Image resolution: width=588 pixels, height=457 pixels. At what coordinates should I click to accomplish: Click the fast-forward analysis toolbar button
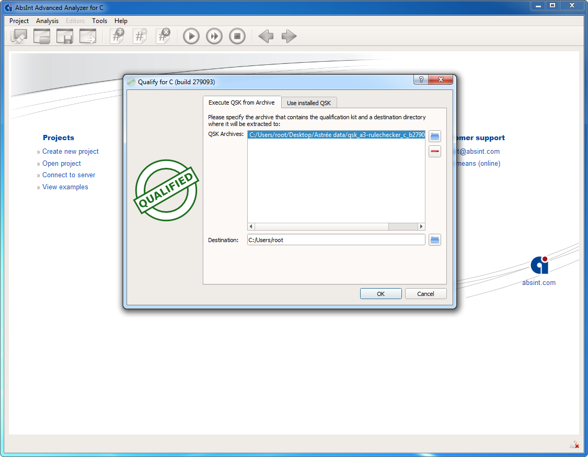[x=214, y=37]
